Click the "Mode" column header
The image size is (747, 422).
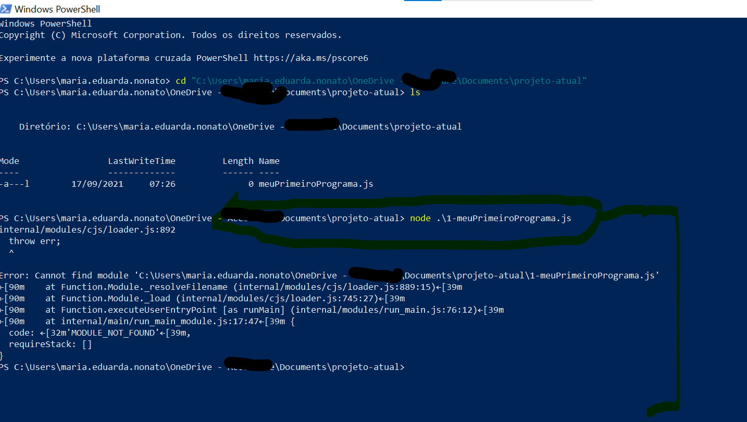click(9, 161)
